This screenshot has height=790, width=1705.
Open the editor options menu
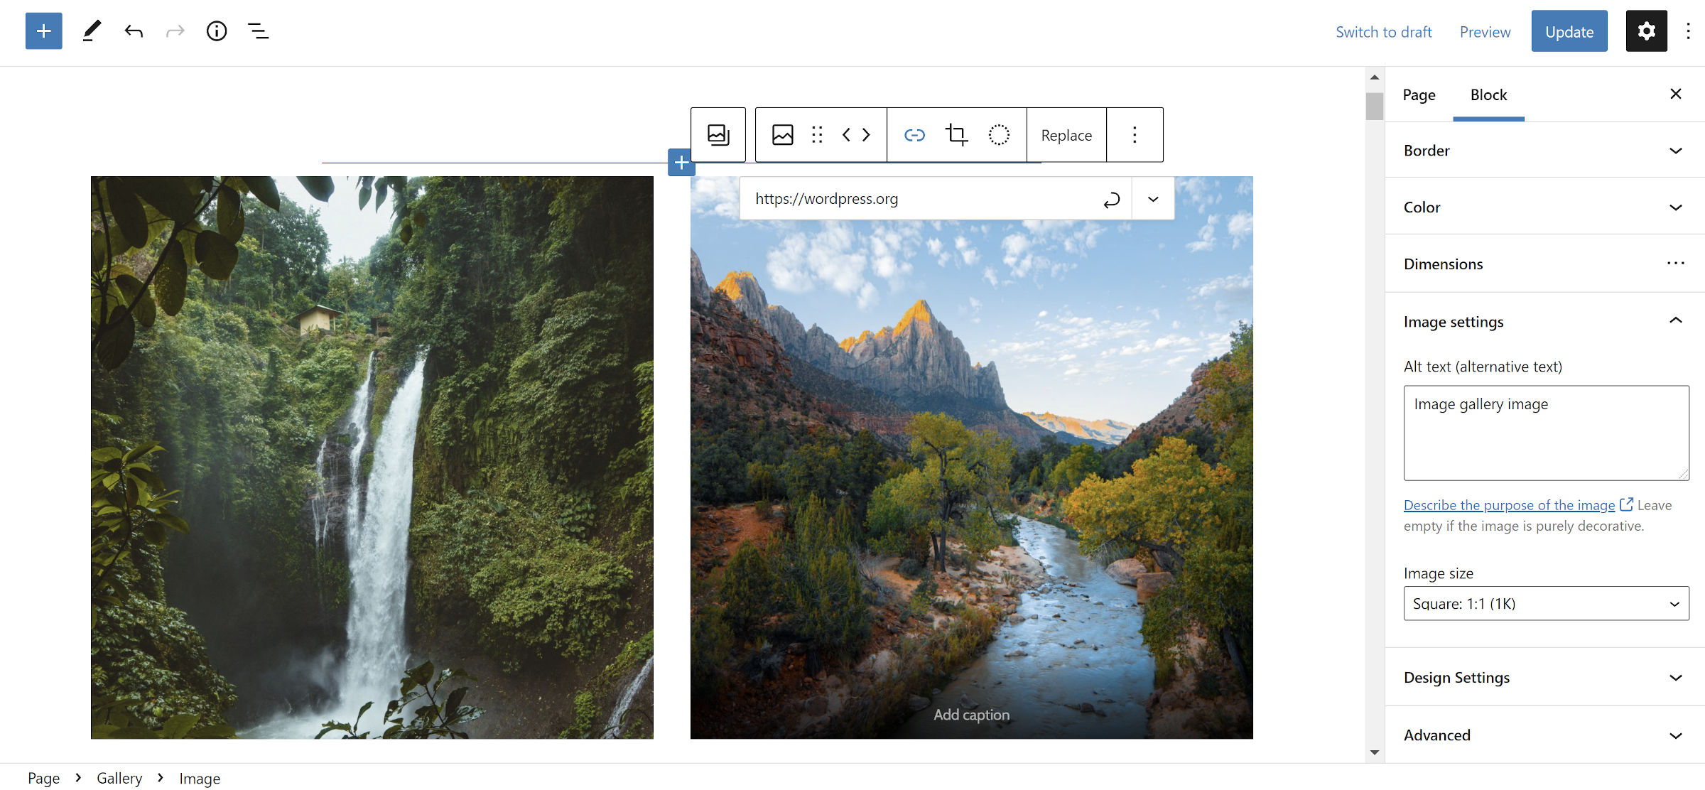tap(1689, 31)
